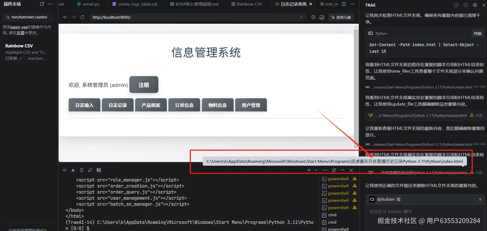Open terminal panel more actions ellipsis
The width and height of the screenshot is (487, 231).
[325, 170]
